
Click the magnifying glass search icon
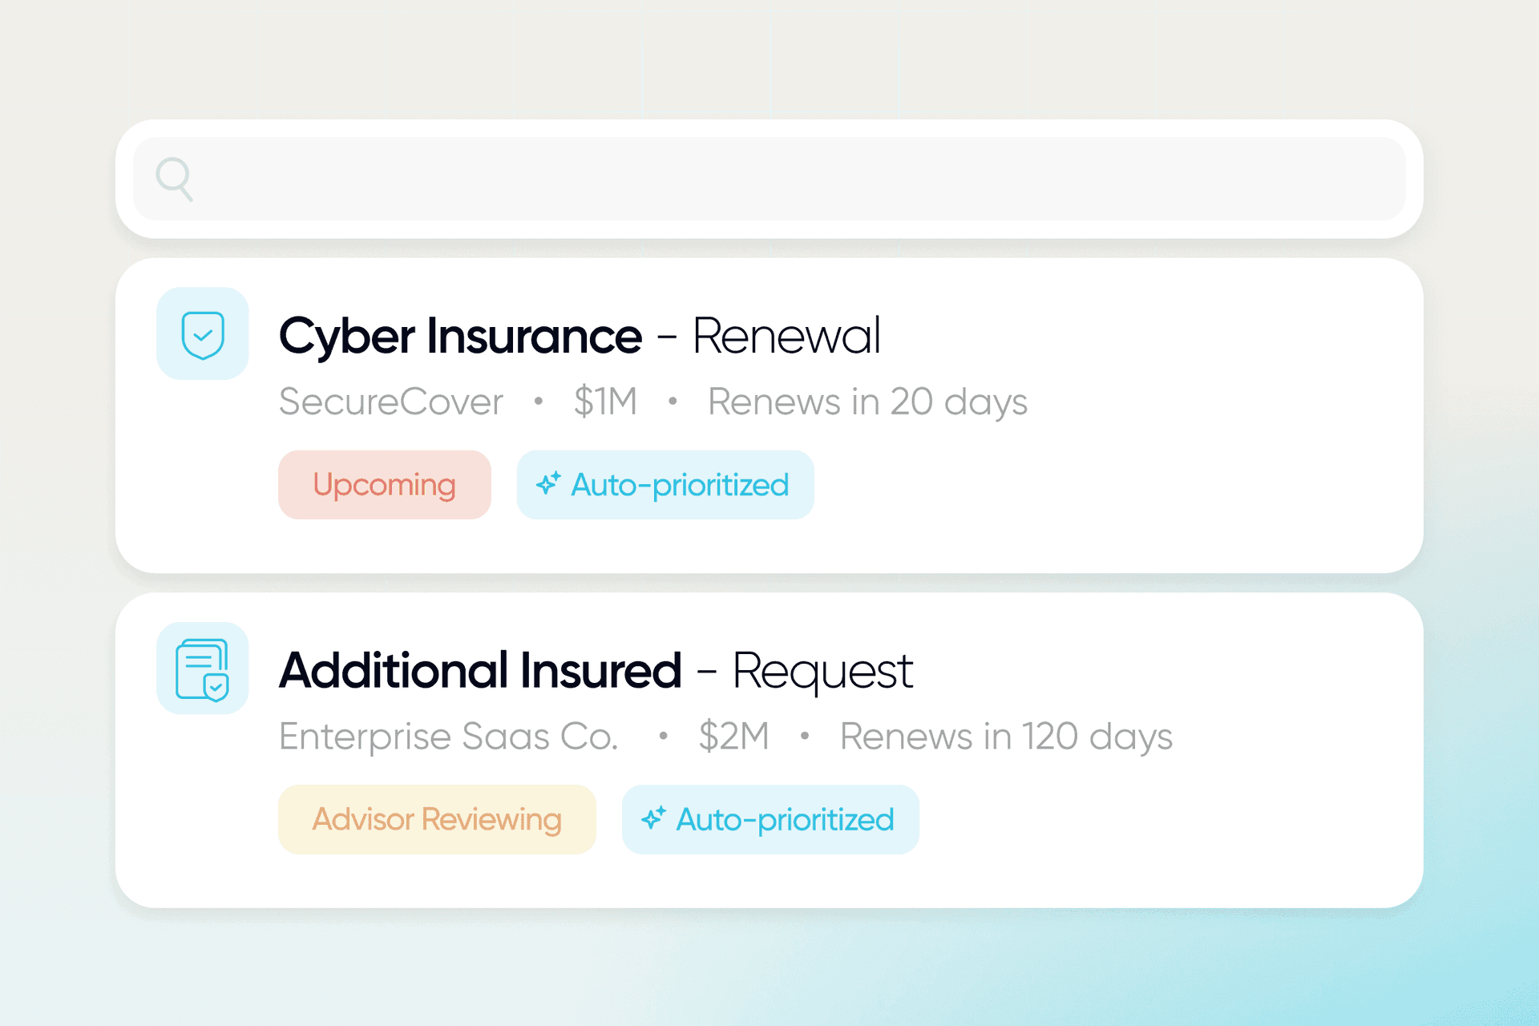coord(174,179)
